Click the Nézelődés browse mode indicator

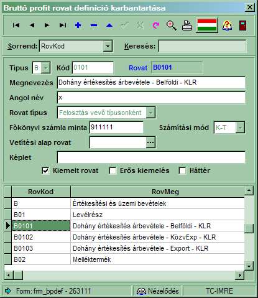158,291
